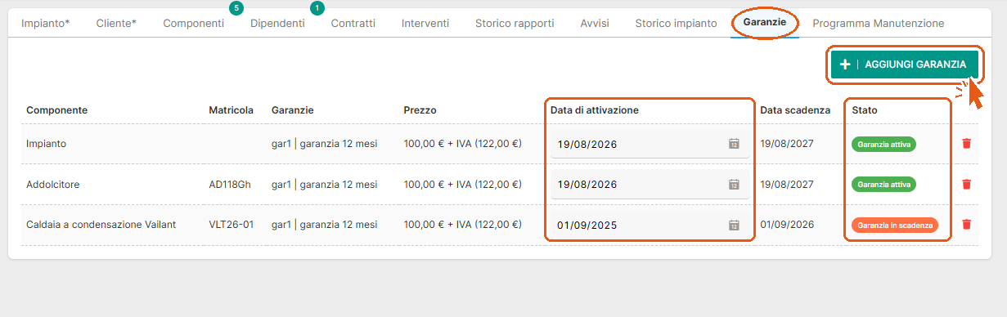Click the Stato column header

(864, 109)
